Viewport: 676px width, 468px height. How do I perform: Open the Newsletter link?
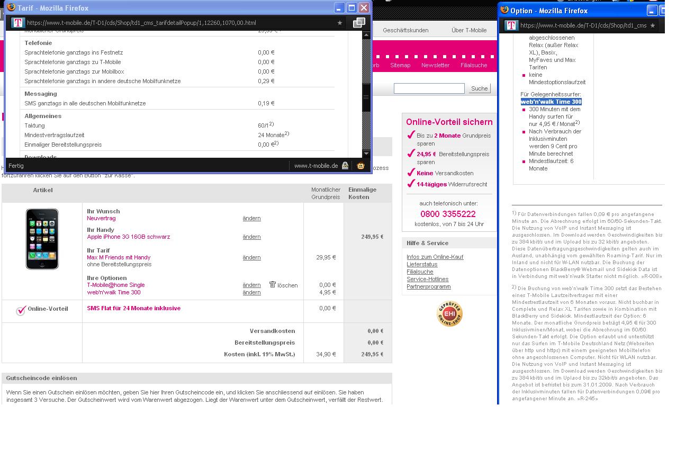tap(435, 65)
